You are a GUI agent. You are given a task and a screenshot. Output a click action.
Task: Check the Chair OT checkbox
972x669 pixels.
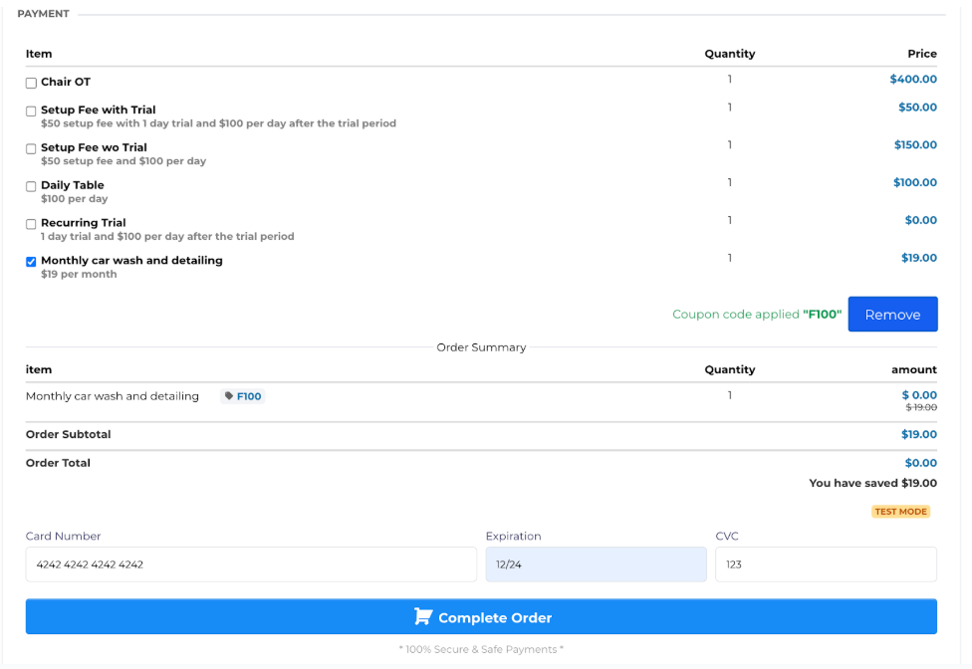click(31, 84)
